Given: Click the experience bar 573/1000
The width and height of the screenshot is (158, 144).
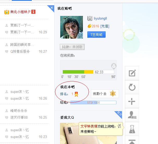Looking at the screenshot, I should pos(93,103).
